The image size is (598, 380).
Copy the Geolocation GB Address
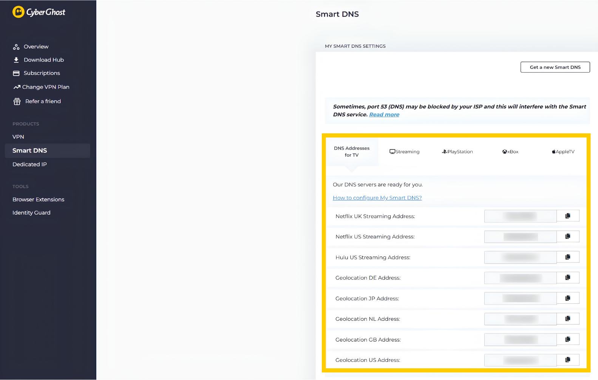tap(568, 339)
